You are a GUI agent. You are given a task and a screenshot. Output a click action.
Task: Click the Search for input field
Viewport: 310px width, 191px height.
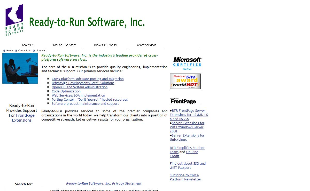click(24, 189)
